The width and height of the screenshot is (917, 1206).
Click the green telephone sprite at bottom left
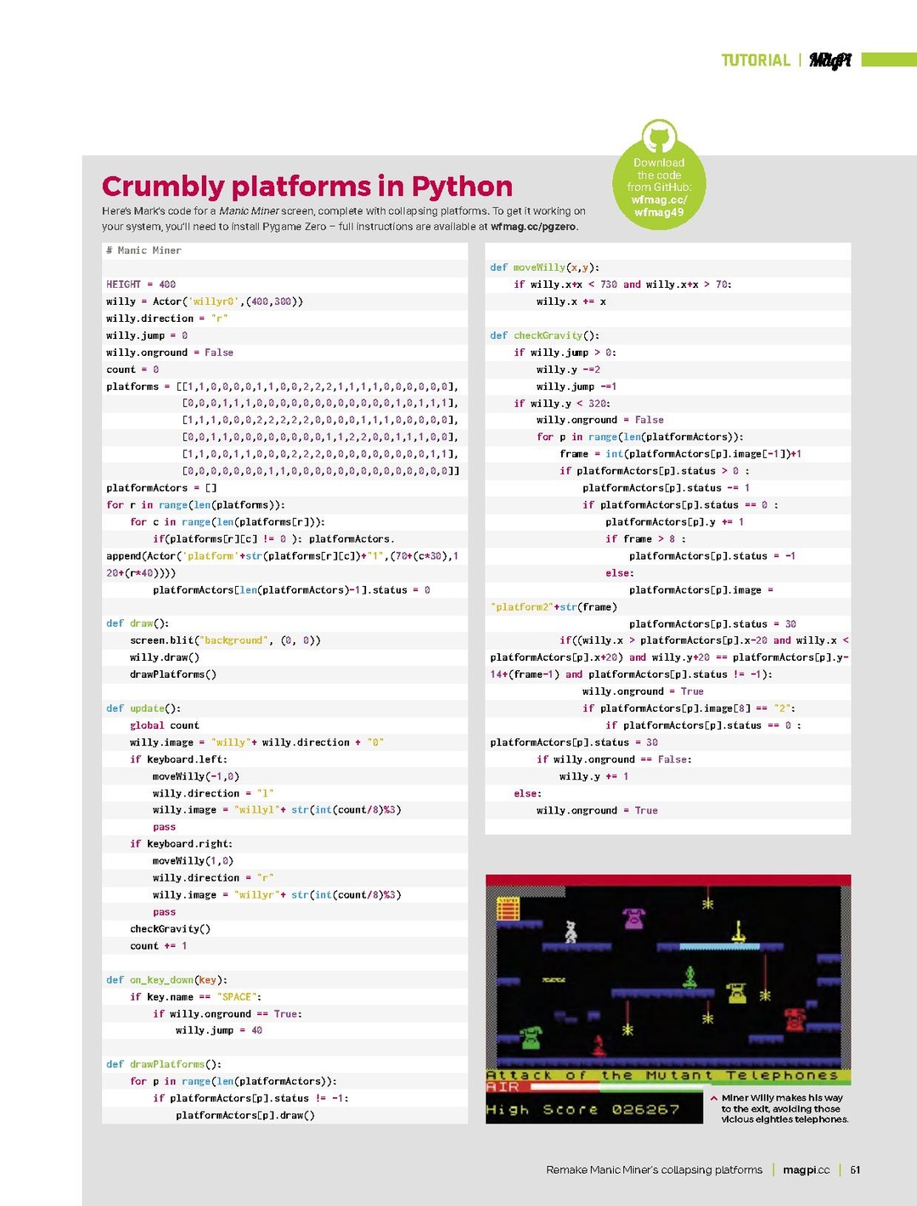click(531, 1037)
